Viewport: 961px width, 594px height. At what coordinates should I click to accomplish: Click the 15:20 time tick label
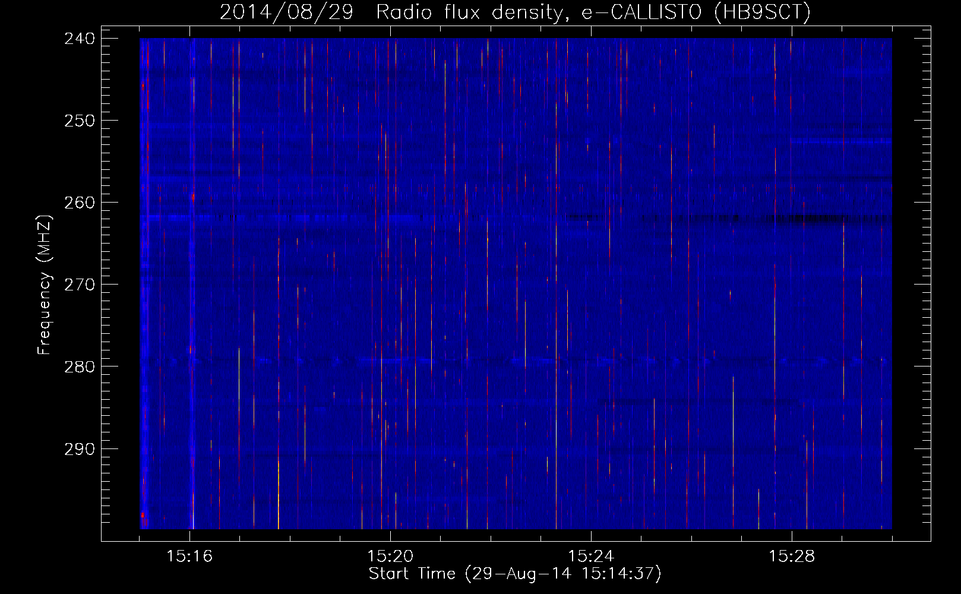coord(390,557)
